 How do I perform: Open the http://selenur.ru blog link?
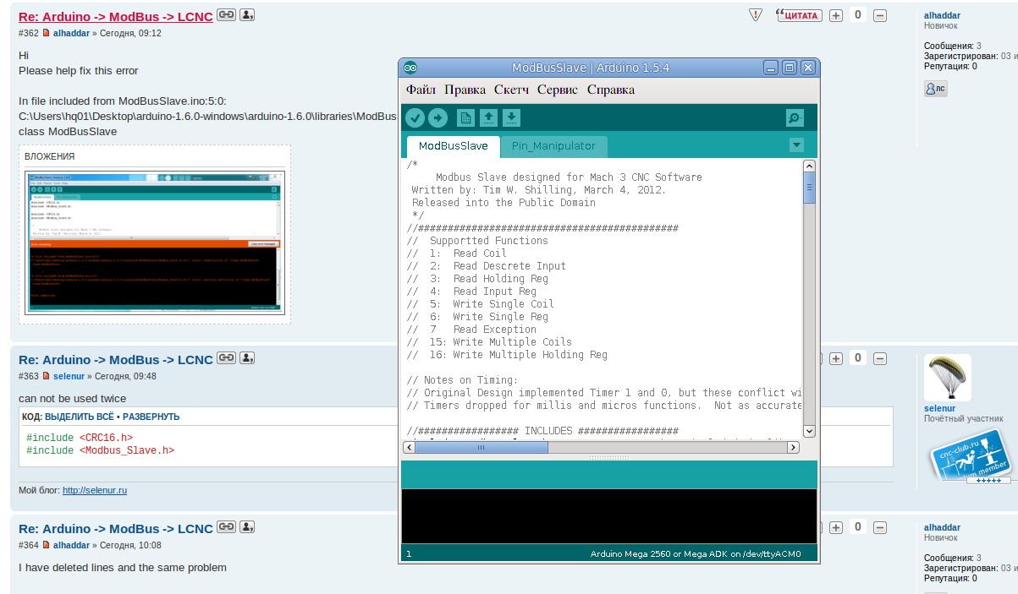tap(95, 490)
